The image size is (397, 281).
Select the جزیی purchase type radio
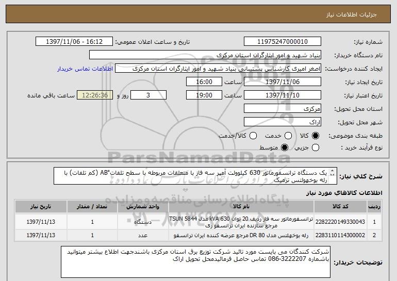point(316,147)
